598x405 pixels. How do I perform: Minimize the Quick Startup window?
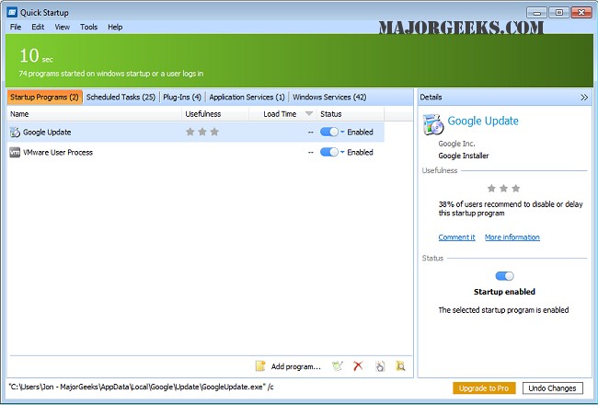536,13
